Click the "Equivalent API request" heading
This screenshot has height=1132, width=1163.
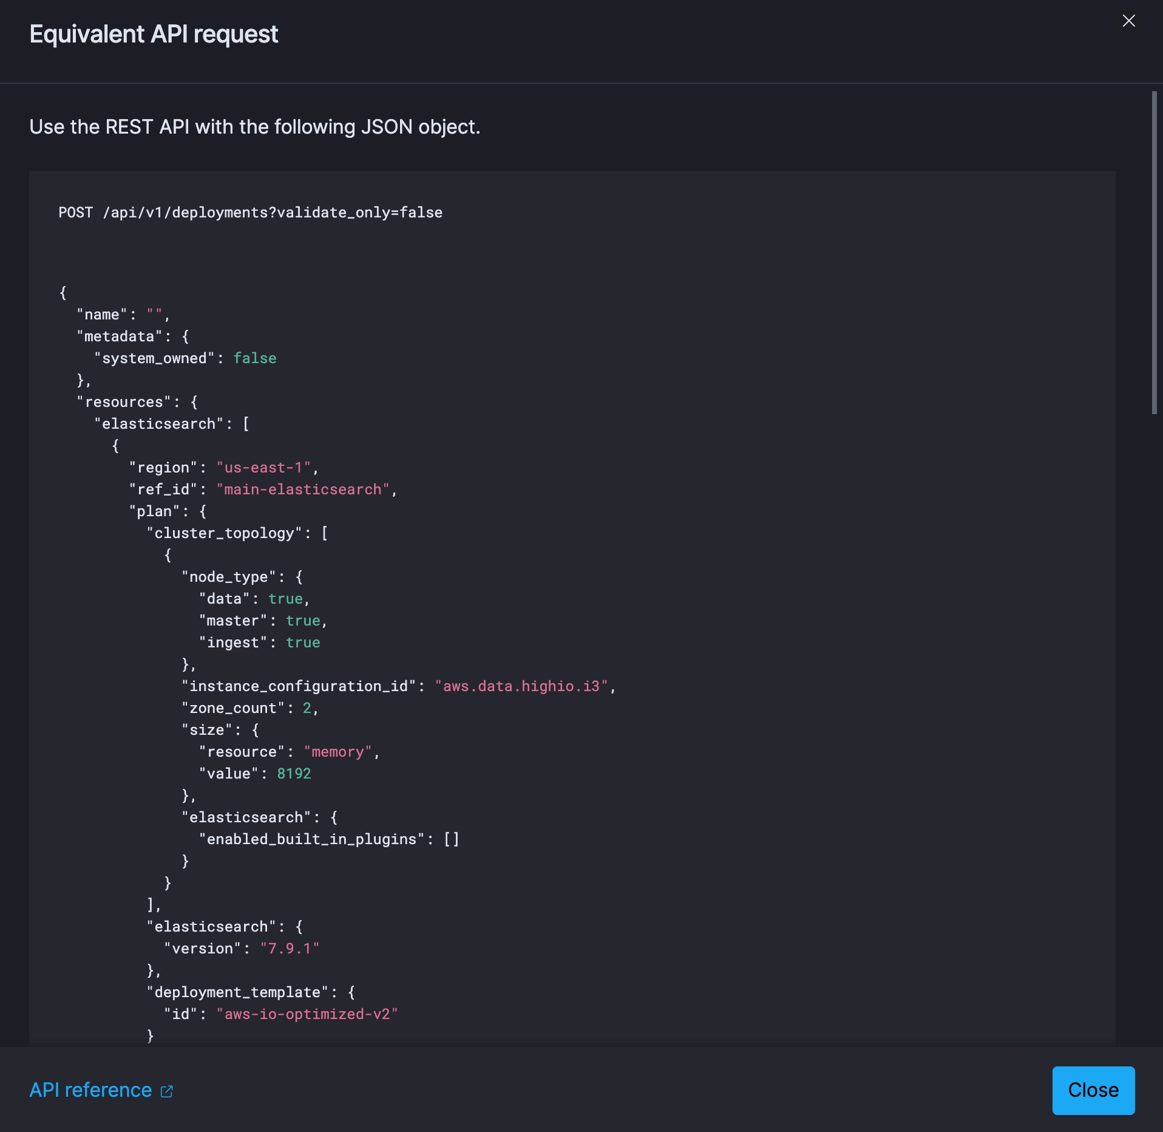pos(154,34)
